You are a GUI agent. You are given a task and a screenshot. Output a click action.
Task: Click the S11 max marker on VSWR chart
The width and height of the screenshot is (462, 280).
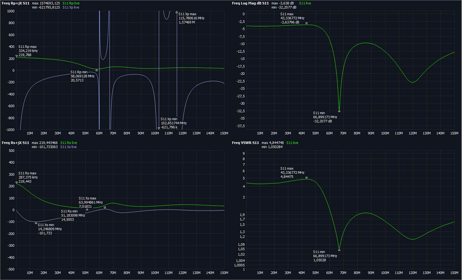[x=306, y=178]
